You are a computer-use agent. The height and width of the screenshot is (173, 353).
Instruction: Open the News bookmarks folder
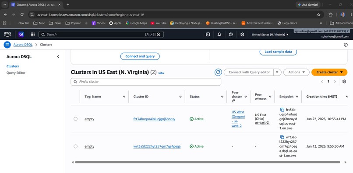point(55,23)
